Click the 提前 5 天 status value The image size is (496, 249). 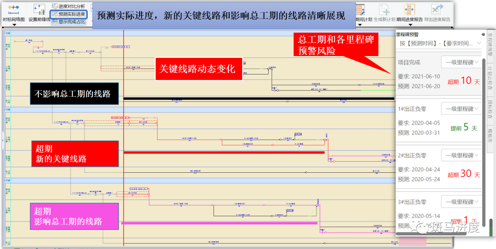pyautogui.click(x=464, y=128)
